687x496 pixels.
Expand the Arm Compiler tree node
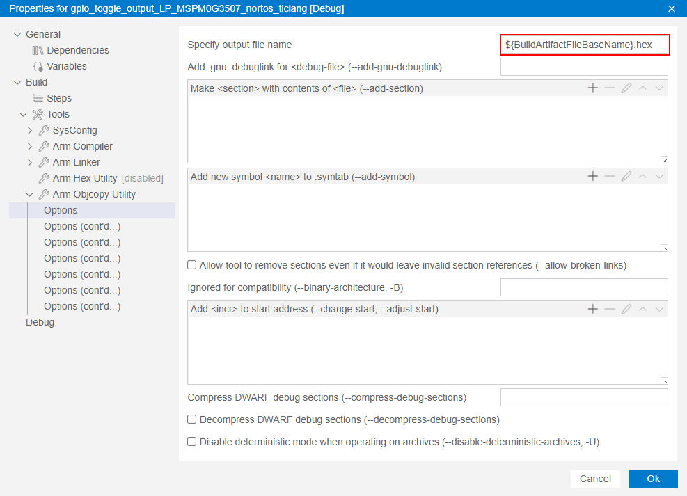click(x=30, y=146)
